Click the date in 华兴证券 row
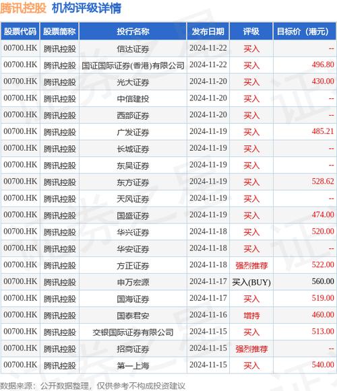Image resolution: width=337 pixels, height=391 pixels. click(208, 232)
